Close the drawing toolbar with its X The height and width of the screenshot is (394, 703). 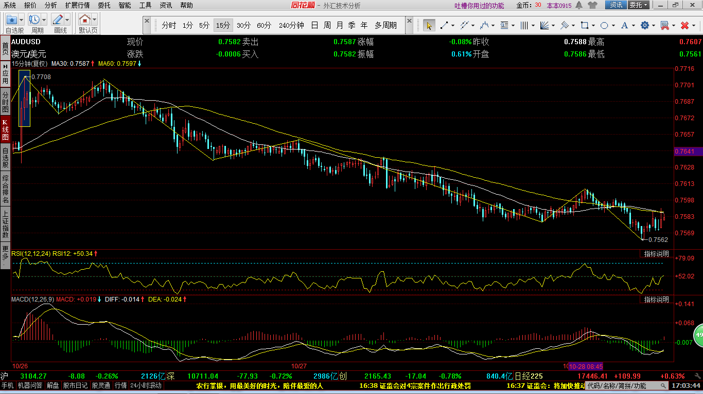coord(410,22)
